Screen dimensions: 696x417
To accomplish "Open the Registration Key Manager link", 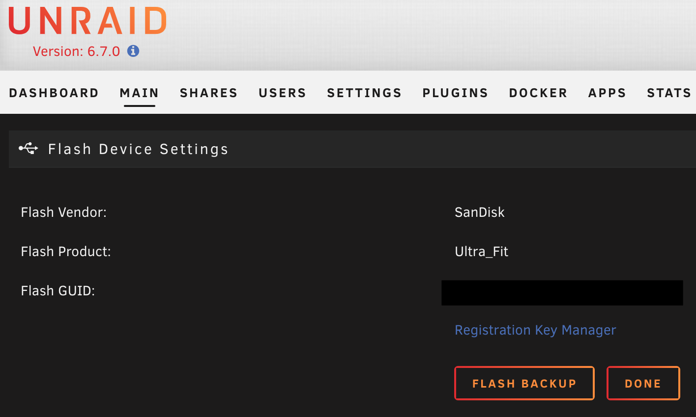I will [x=535, y=330].
